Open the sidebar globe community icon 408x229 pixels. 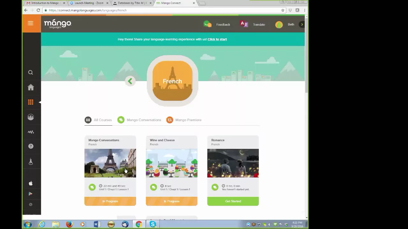[31, 117]
